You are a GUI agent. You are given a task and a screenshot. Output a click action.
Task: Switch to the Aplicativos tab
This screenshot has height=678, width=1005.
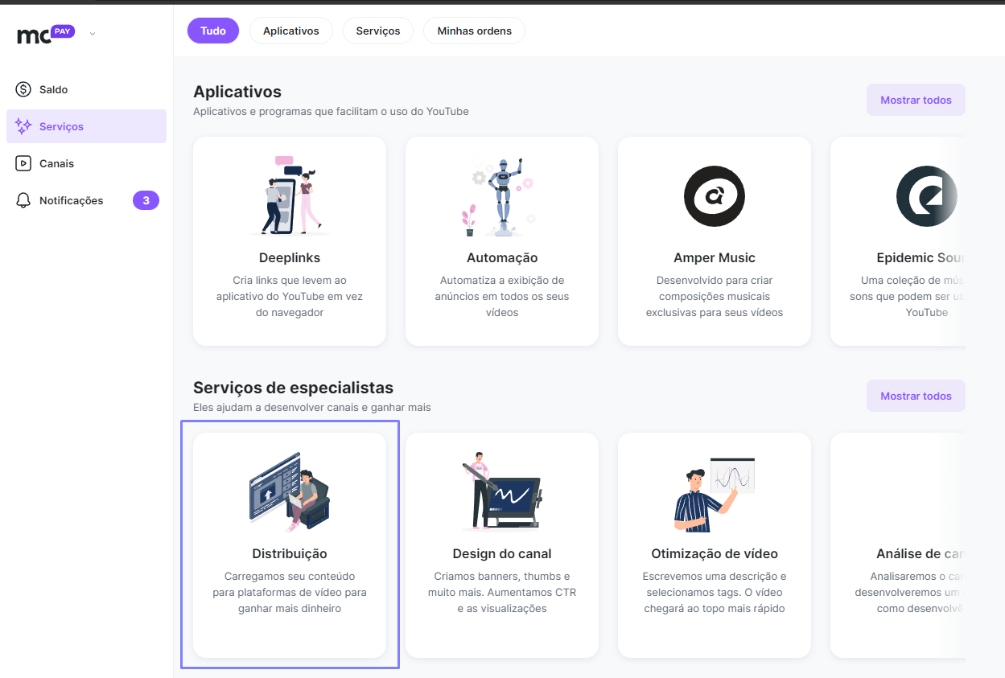tap(291, 31)
